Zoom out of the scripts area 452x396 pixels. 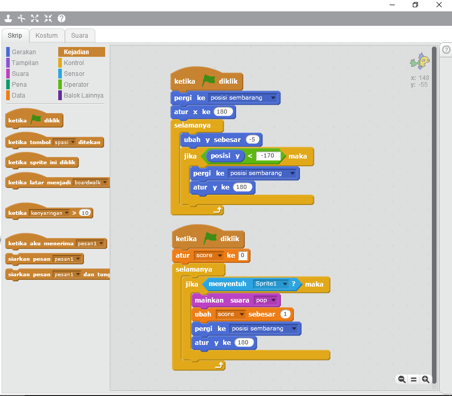pyautogui.click(x=401, y=379)
